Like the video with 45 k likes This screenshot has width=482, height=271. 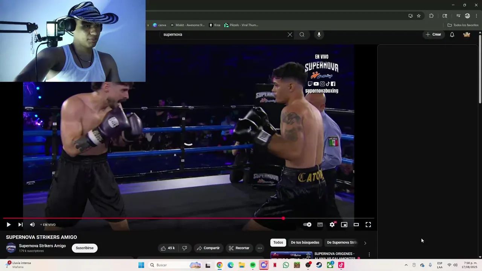[168, 248]
